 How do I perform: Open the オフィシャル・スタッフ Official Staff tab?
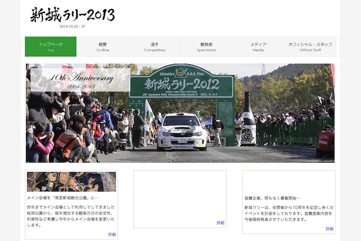310,47
